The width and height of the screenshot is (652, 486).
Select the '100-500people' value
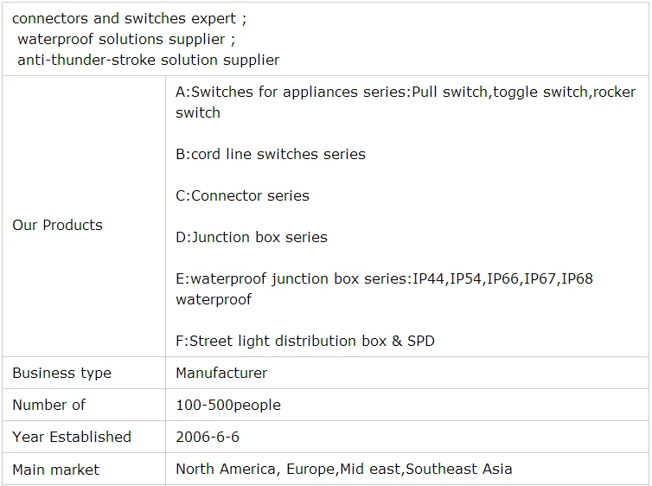228,405
